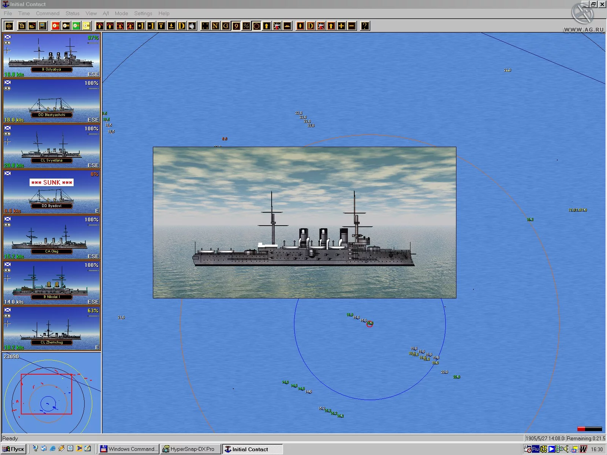Open the Command menu
This screenshot has width=607, height=455.
tap(48, 13)
